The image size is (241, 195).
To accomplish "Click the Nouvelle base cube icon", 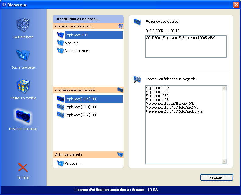I will coord(23,26).
